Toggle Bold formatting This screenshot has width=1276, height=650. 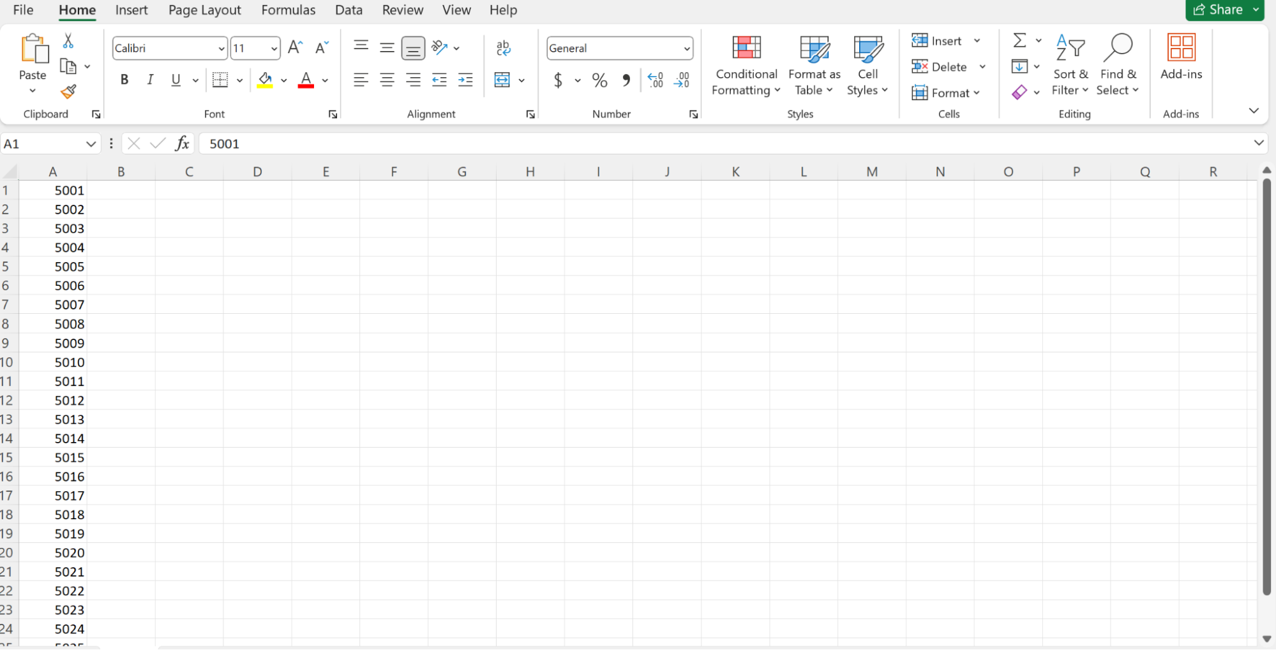click(x=124, y=80)
